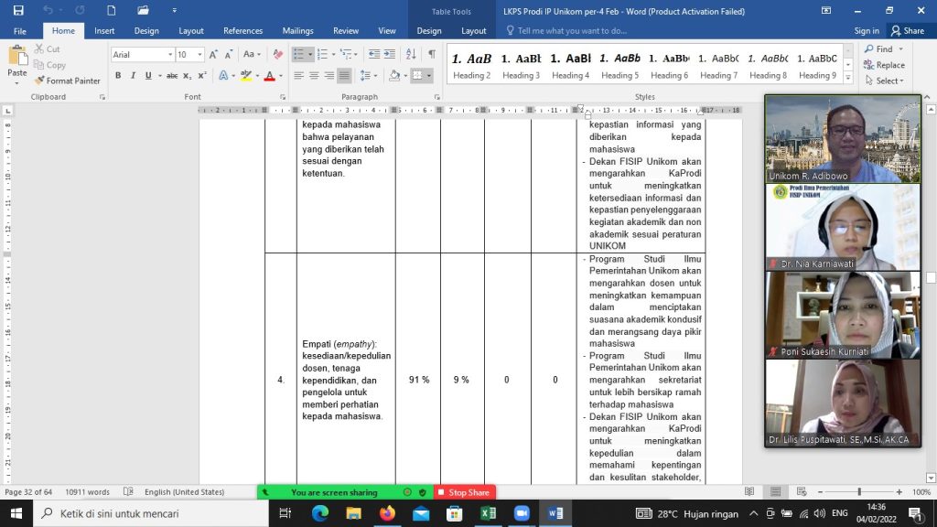Align text right
Screen dimensions: 937x527
[328, 75]
